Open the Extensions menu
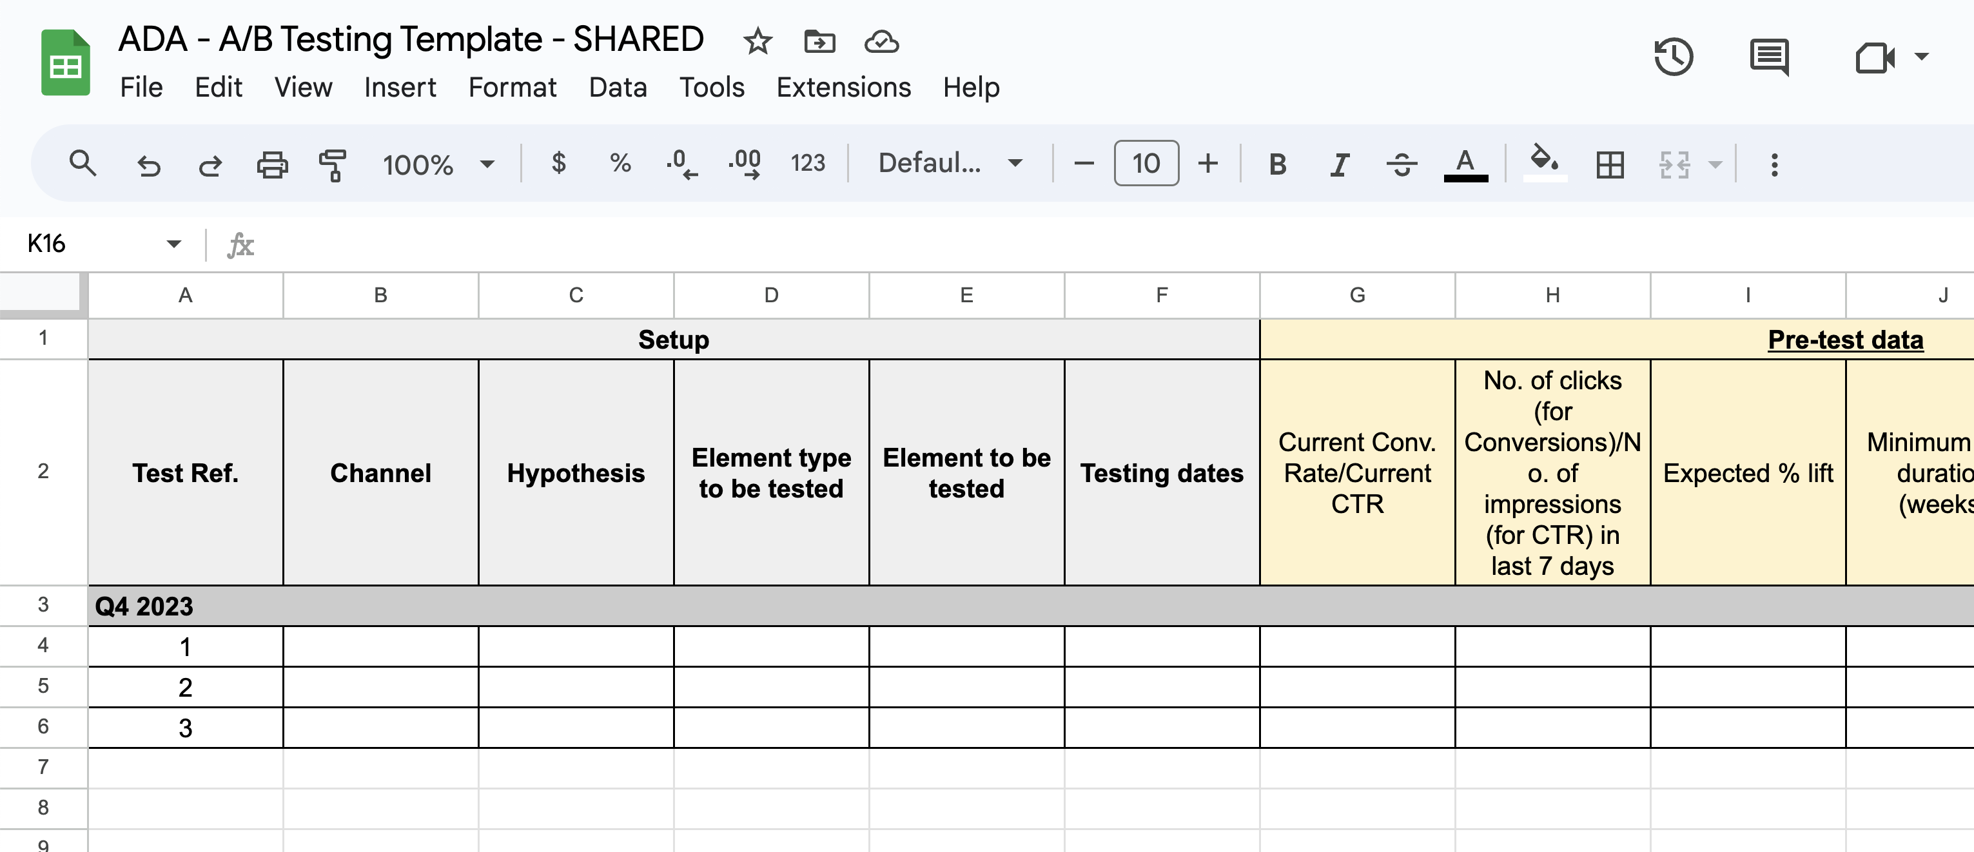Viewport: 1974px width, 852px height. pos(844,88)
